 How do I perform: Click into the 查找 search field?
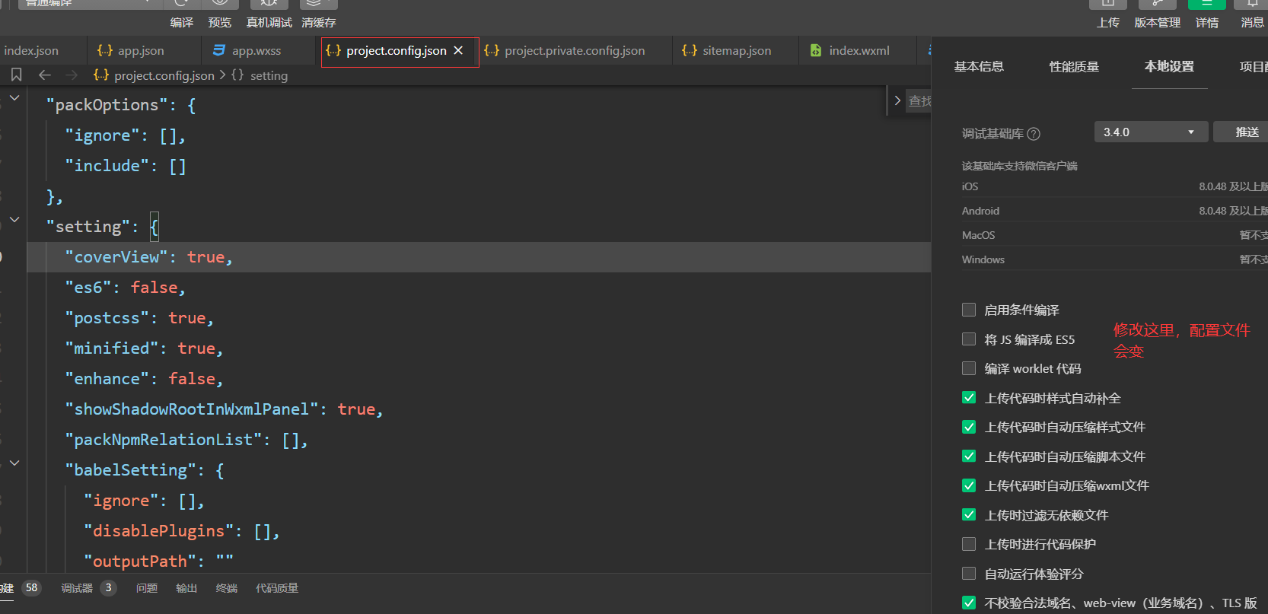(919, 100)
